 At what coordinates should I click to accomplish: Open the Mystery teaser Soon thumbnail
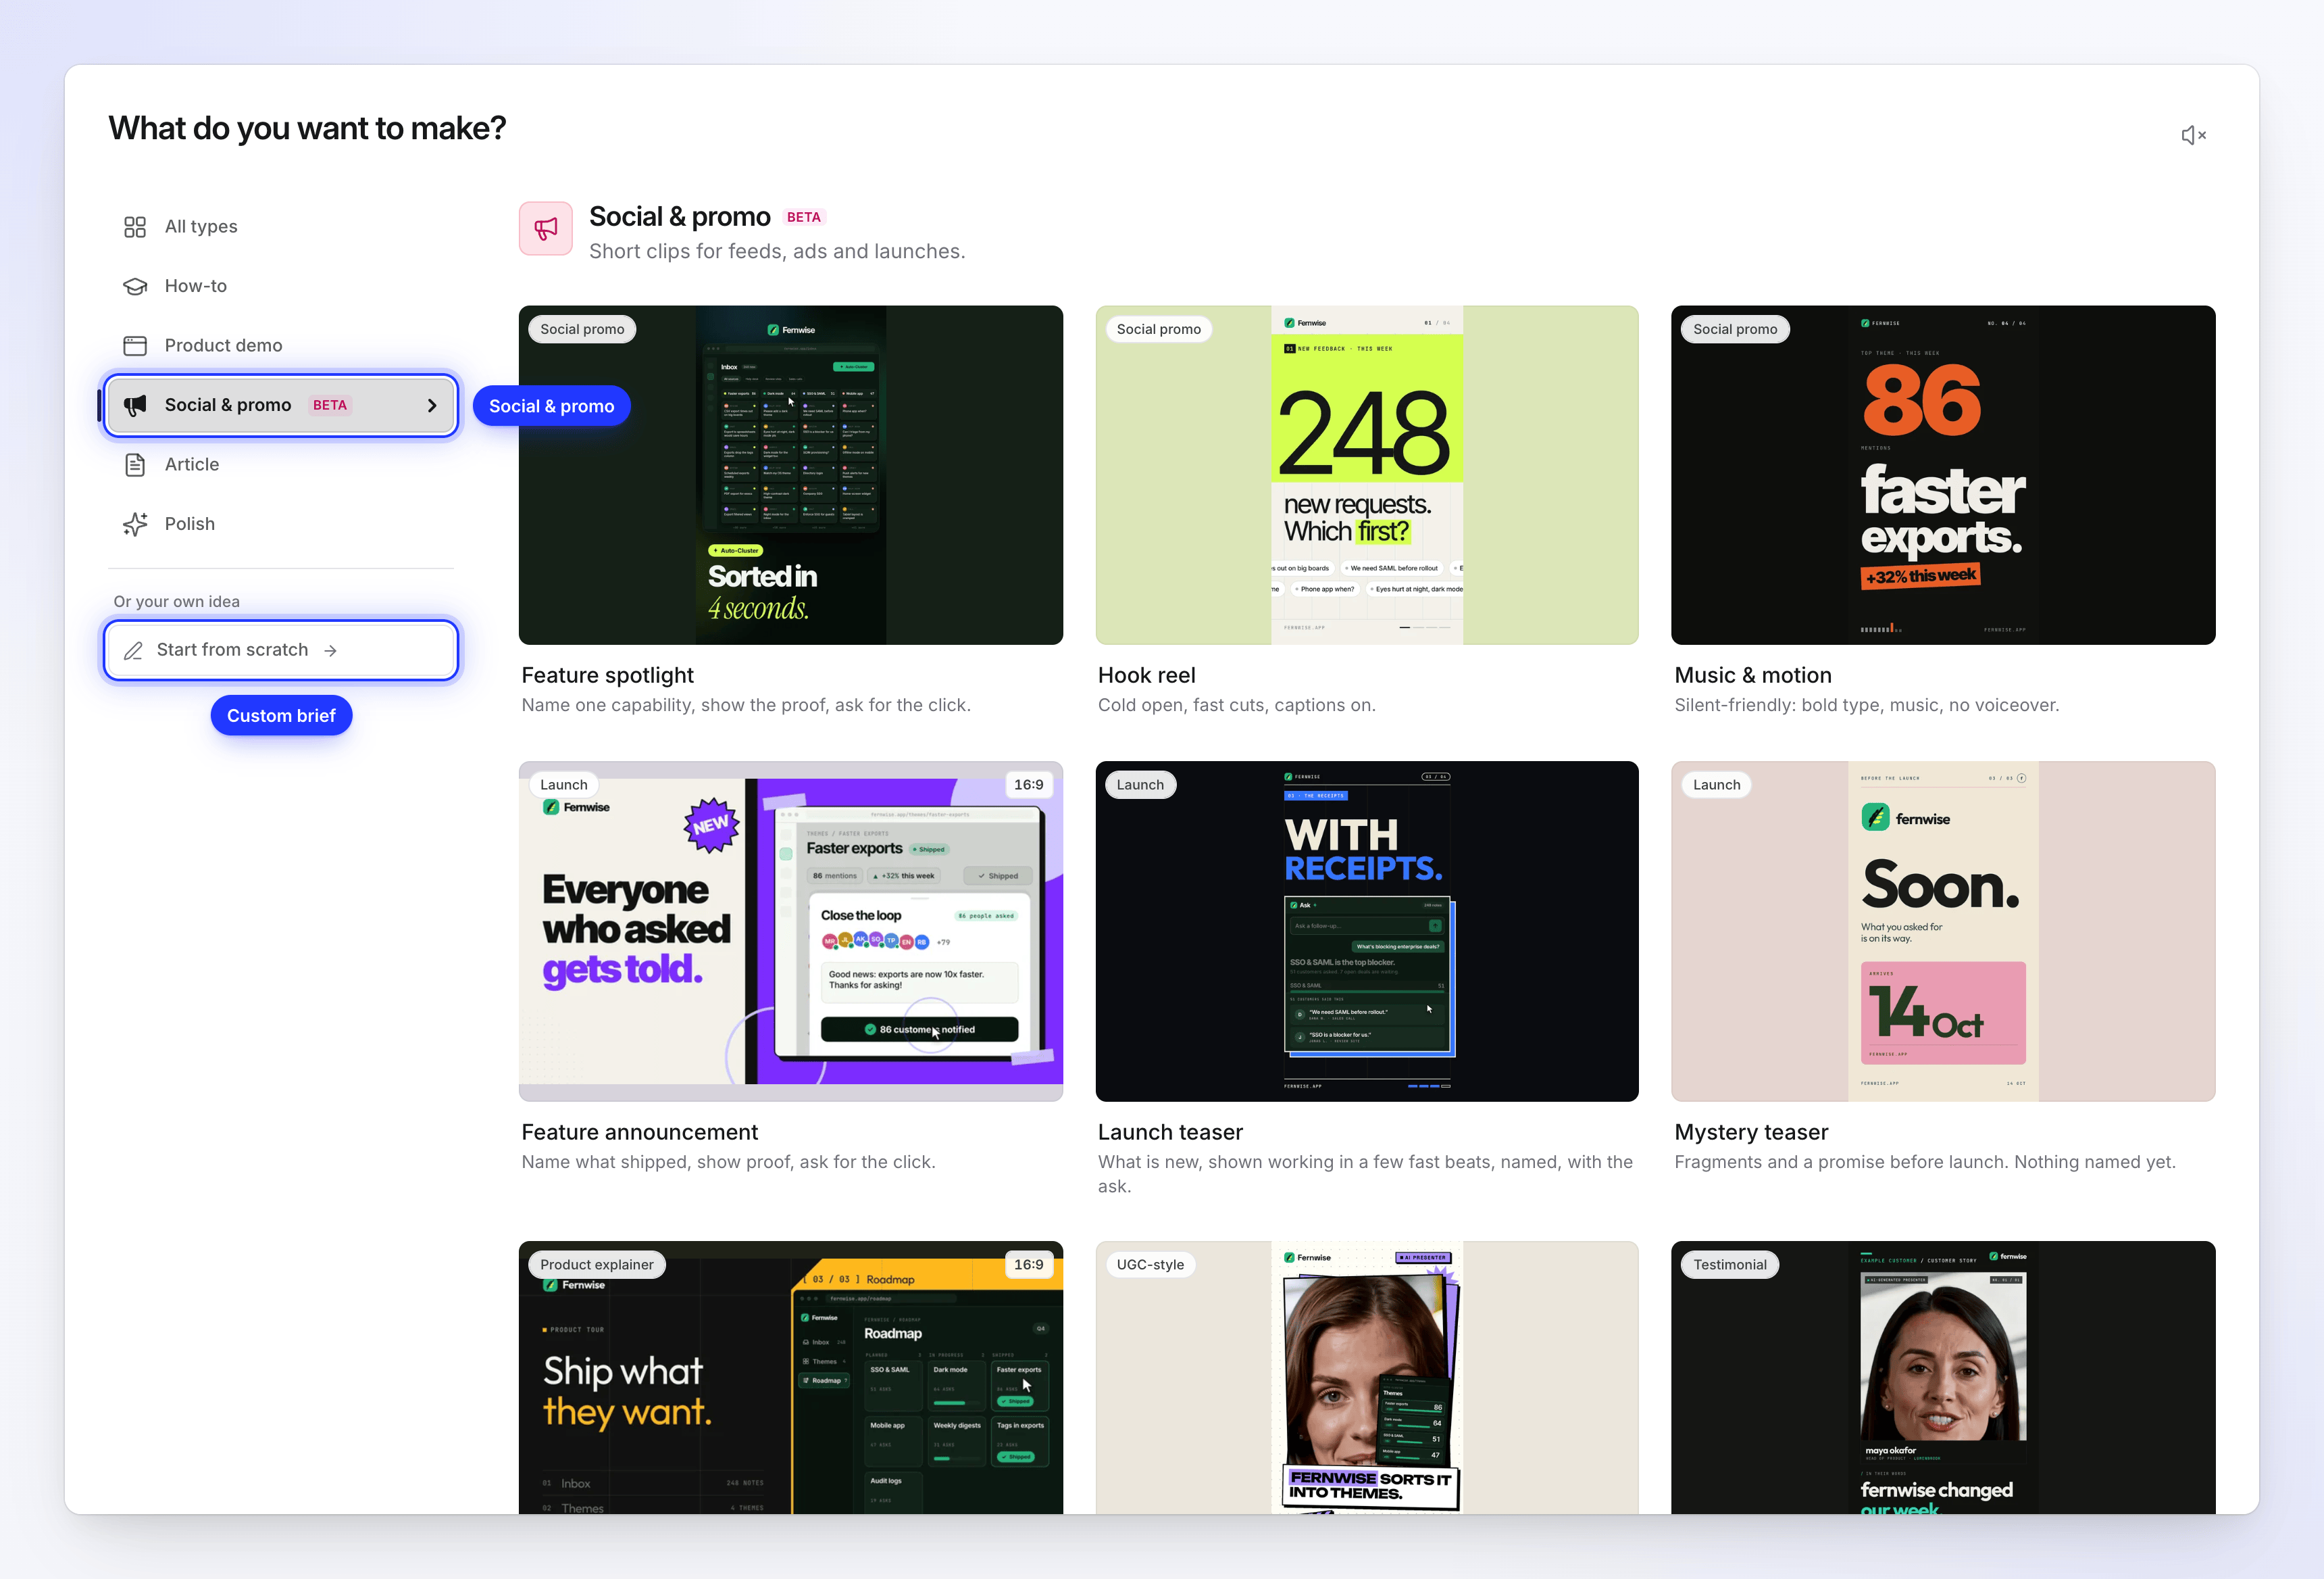(1943, 931)
